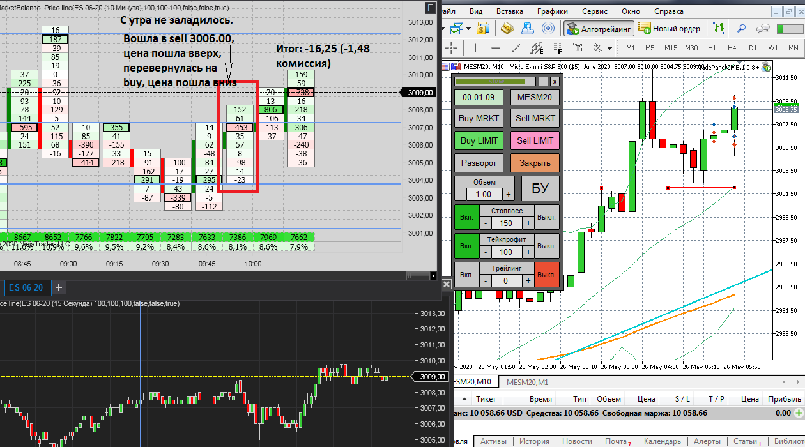This screenshot has width=805, height=447.
Task: Click the chart profile icon in MetaTrader toolbar
Action: [x=456, y=29]
